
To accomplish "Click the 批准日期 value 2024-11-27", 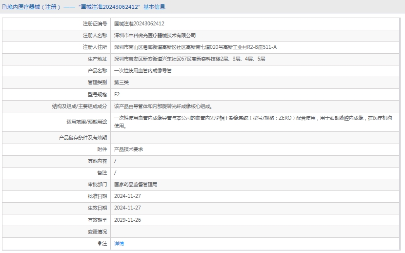I will 127,196.
